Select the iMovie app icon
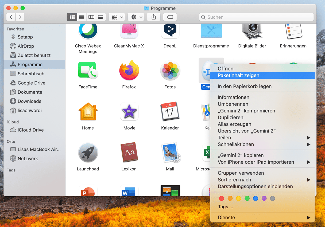The width and height of the screenshot is (325, 227). pyautogui.click(x=129, y=111)
